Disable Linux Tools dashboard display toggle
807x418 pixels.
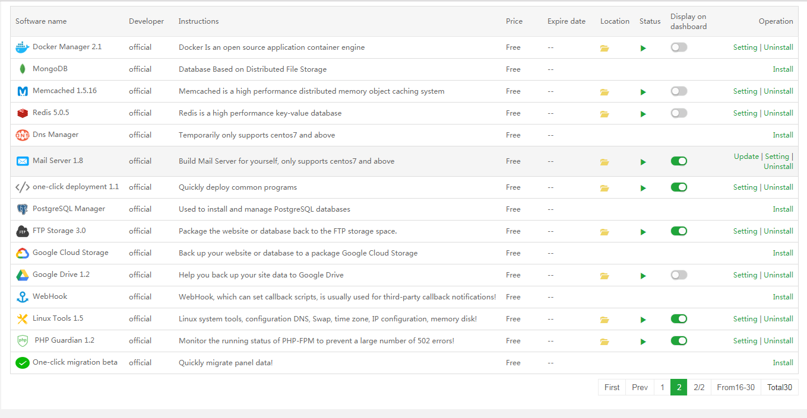679,319
